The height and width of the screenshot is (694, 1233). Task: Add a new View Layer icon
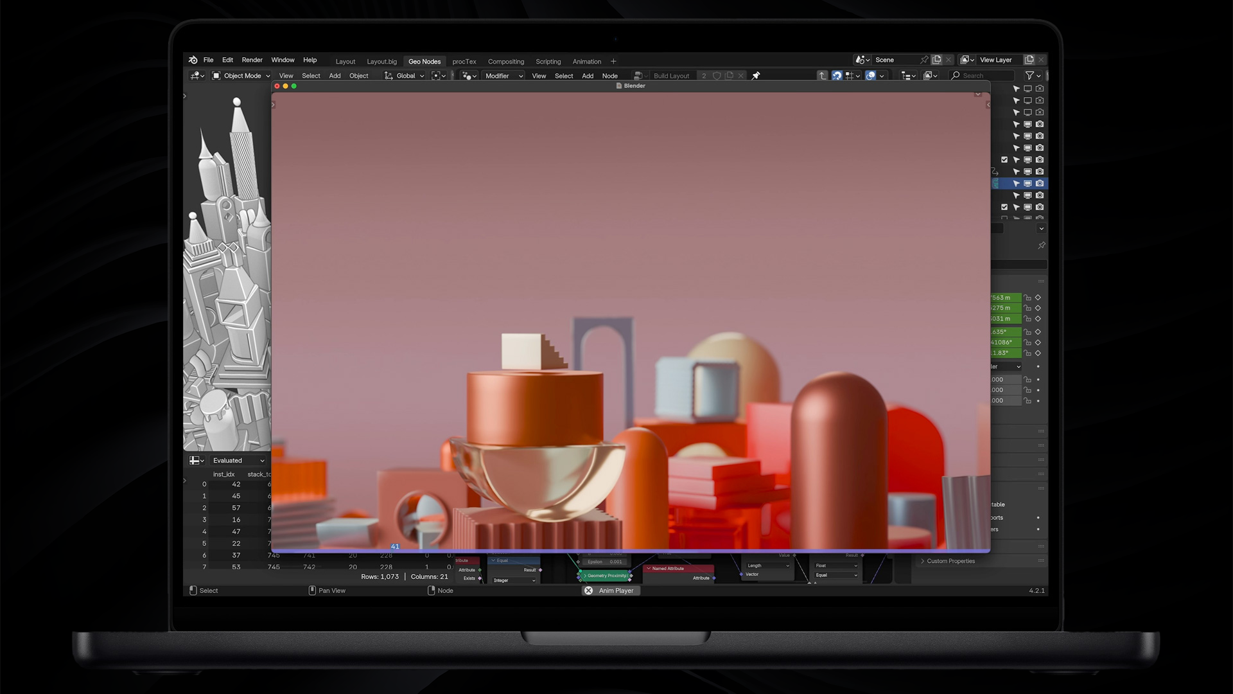(1029, 60)
